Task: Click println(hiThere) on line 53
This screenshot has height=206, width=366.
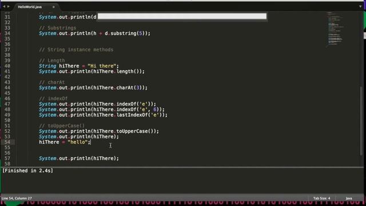Action: tap(93, 137)
